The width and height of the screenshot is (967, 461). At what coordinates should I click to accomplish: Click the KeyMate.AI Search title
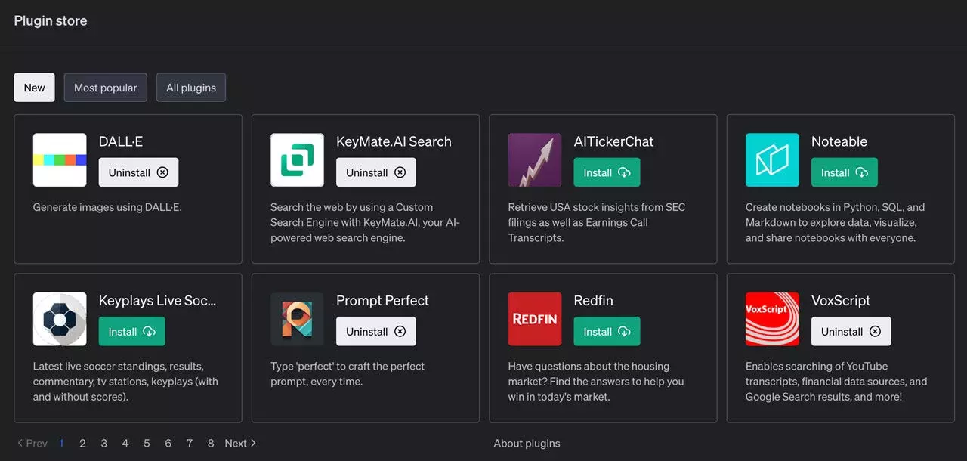click(394, 141)
